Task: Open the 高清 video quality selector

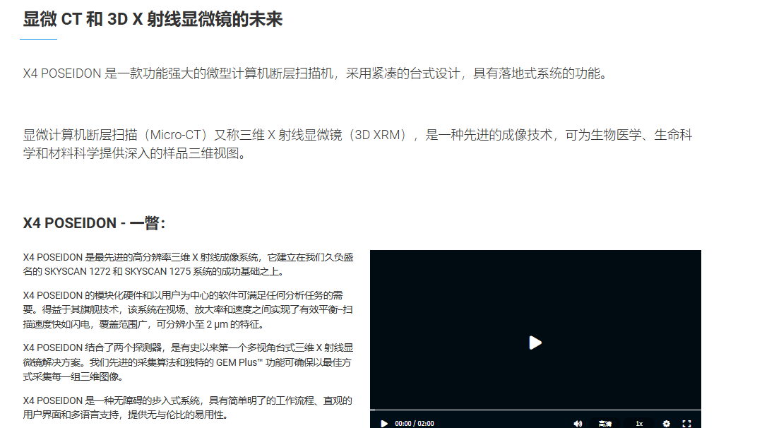Action: [x=605, y=424]
